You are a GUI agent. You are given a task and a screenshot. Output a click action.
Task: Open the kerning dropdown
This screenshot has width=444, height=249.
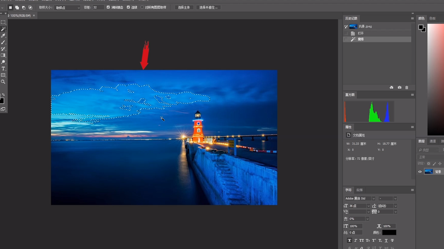(x=368, y=212)
